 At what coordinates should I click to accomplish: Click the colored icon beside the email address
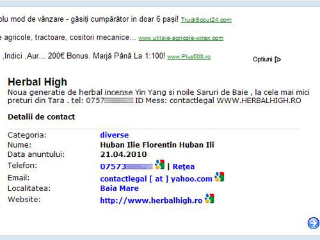[220, 177]
